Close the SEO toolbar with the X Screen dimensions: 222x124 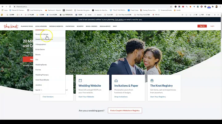pos(218,15)
